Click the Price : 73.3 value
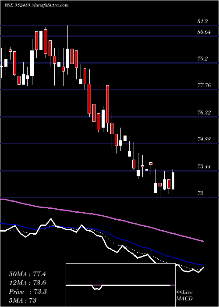This screenshot has width=219, height=307. pyautogui.click(x=28, y=292)
